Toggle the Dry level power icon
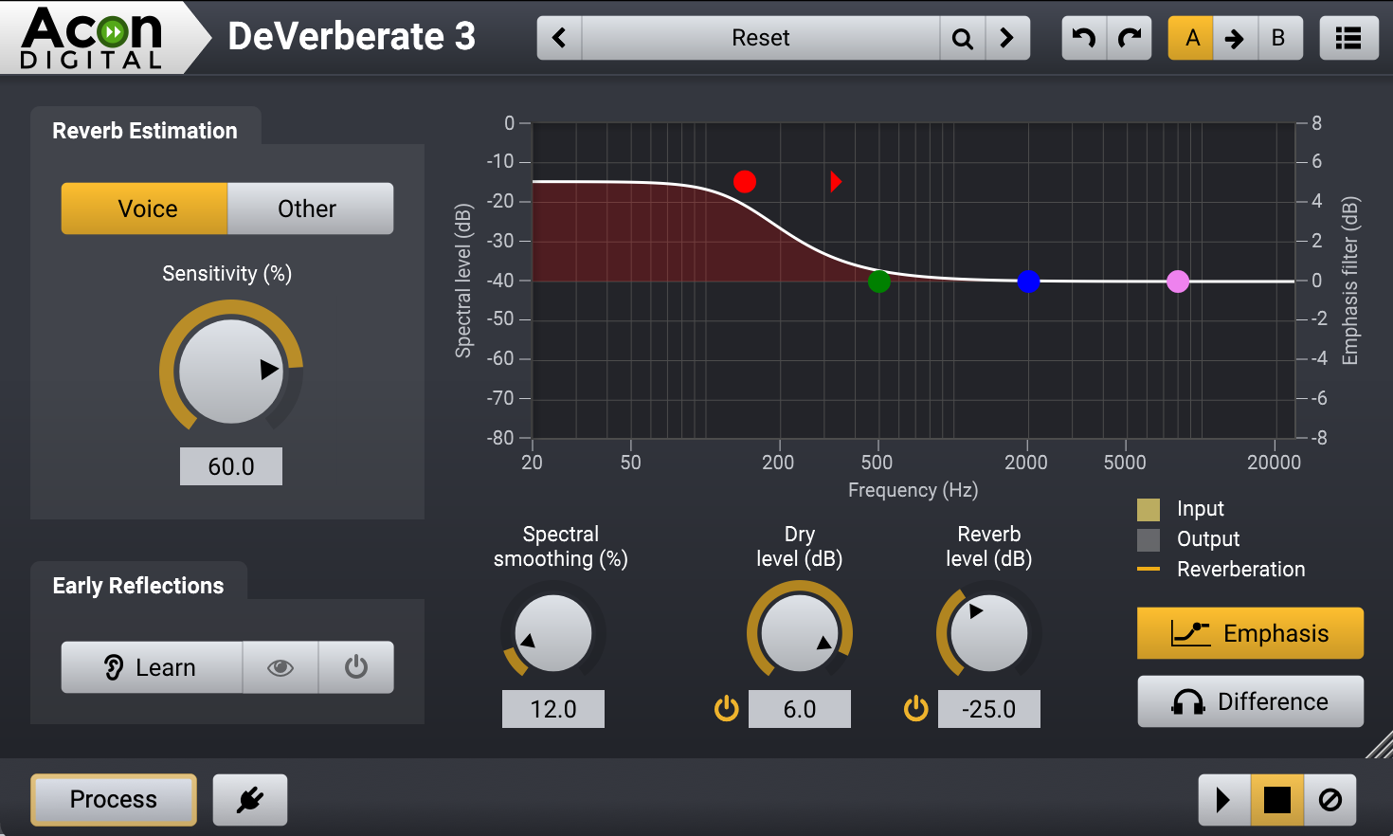1393x836 pixels. [727, 708]
